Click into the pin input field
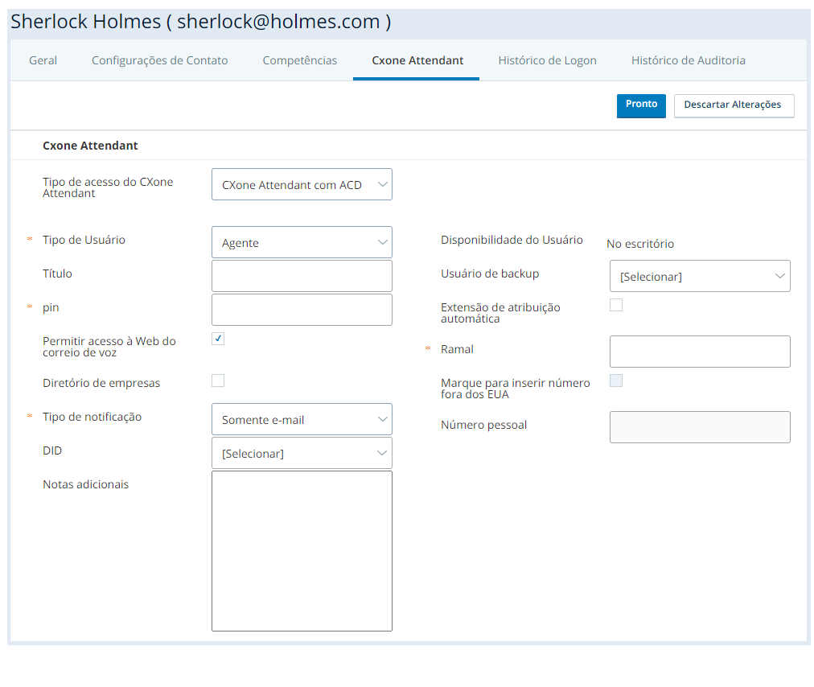Image resolution: width=814 pixels, height=687 pixels. point(302,310)
